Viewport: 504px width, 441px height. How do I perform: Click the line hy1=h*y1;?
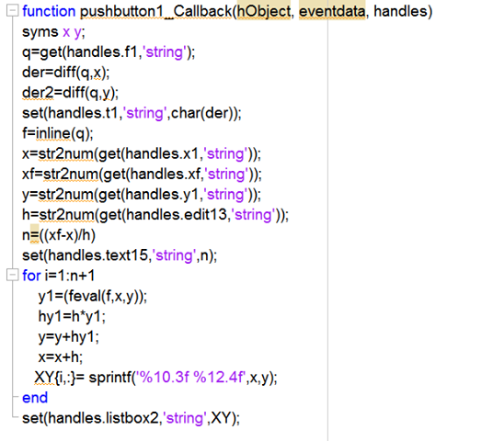[72, 317]
